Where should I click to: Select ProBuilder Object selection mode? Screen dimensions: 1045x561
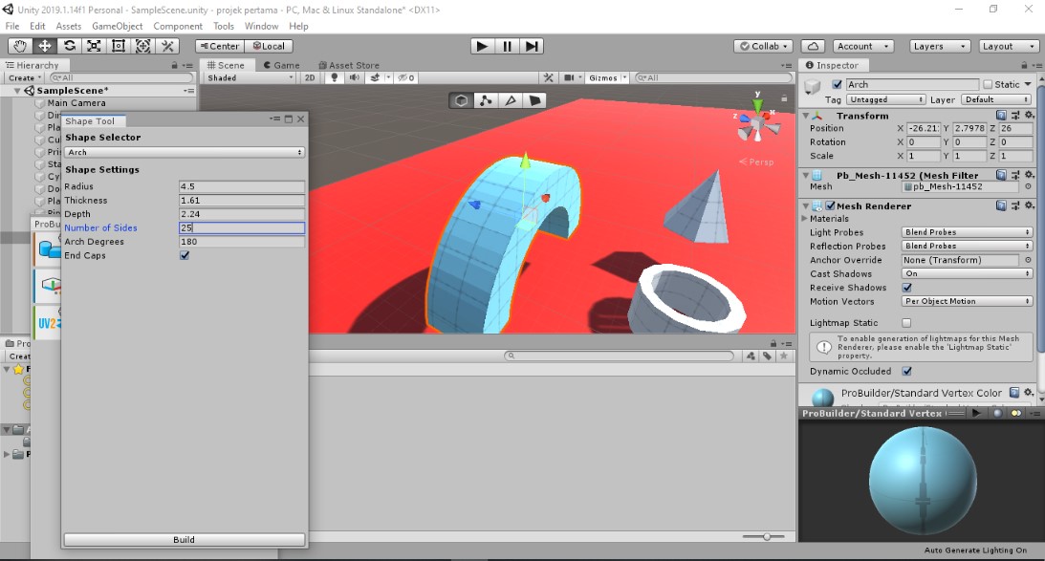[x=461, y=100]
